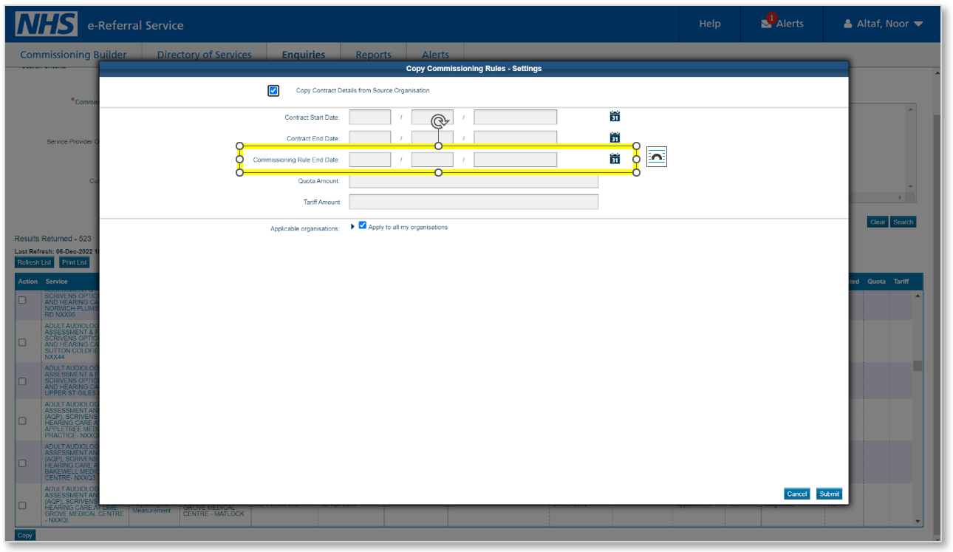Open the Reports tab
Image resolution: width=953 pixels, height=552 pixels.
[x=373, y=55]
